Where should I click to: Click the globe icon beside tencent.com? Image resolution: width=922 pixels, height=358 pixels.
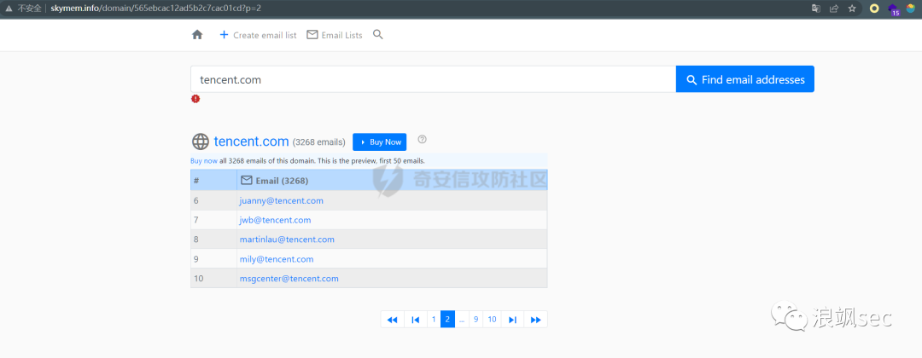pyautogui.click(x=201, y=141)
